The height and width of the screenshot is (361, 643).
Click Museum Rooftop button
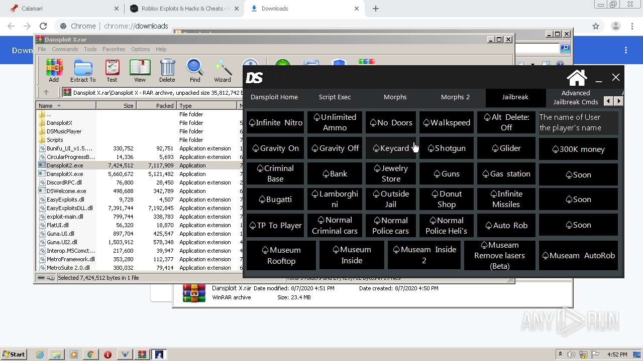tap(281, 255)
